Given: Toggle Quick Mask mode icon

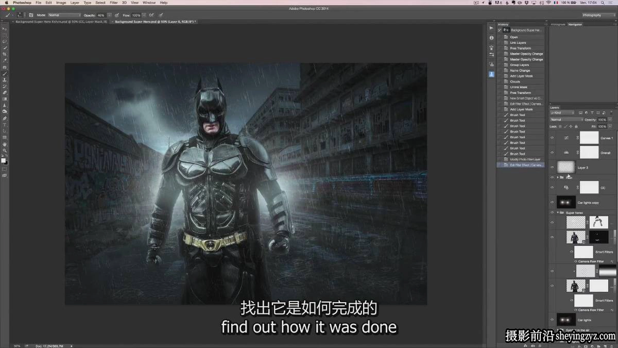Looking at the screenshot, I should (x=5, y=169).
